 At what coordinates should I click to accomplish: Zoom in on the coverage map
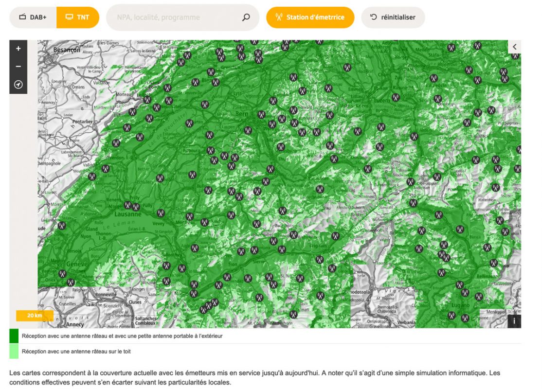click(18, 49)
